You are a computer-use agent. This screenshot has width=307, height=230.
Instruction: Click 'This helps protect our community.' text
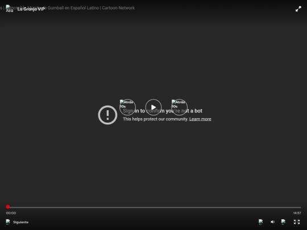155,119
